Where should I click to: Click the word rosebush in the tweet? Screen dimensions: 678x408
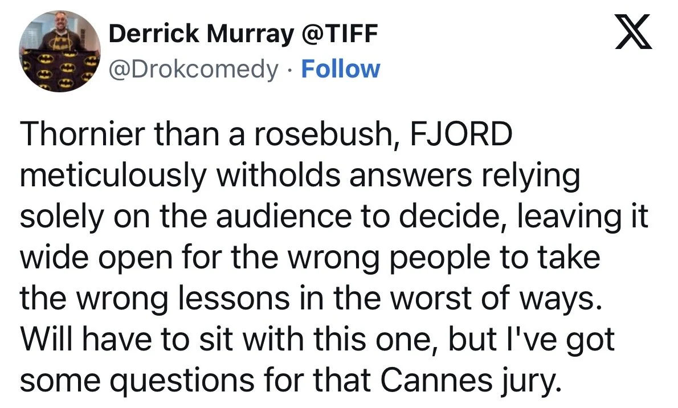[325, 135]
